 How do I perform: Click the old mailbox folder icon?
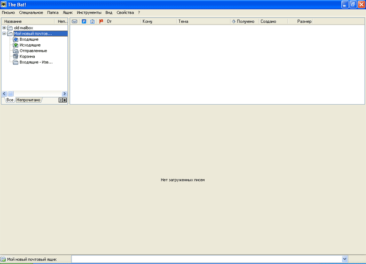click(x=10, y=28)
